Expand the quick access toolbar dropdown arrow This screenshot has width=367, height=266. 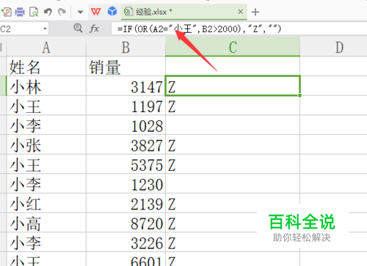coord(80,12)
